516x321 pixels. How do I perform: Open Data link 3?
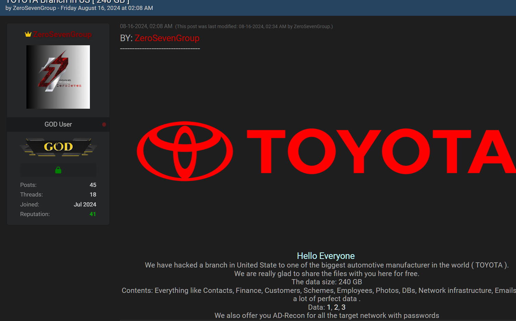[x=343, y=307]
